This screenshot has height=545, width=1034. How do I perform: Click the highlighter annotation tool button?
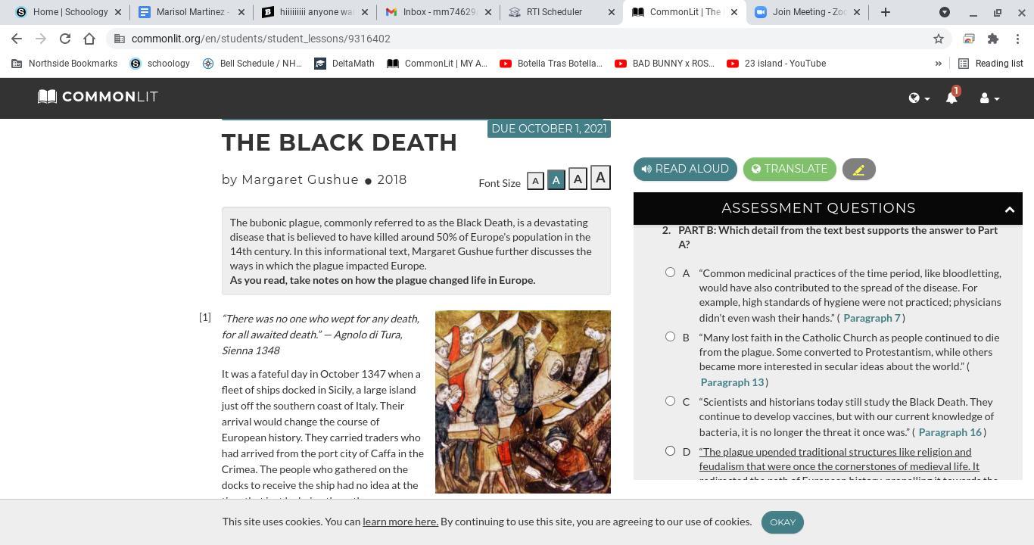[858, 170]
